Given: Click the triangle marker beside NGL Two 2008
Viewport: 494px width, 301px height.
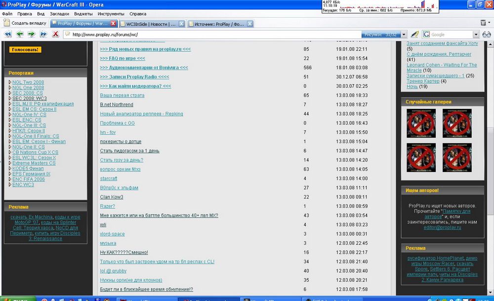Looking at the screenshot, I should point(10,82).
